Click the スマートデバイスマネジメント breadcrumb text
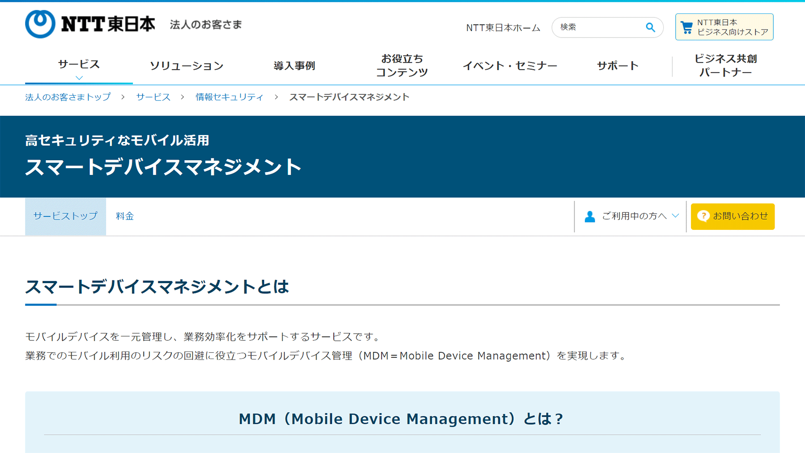This screenshot has width=805, height=453. [349, 97]
